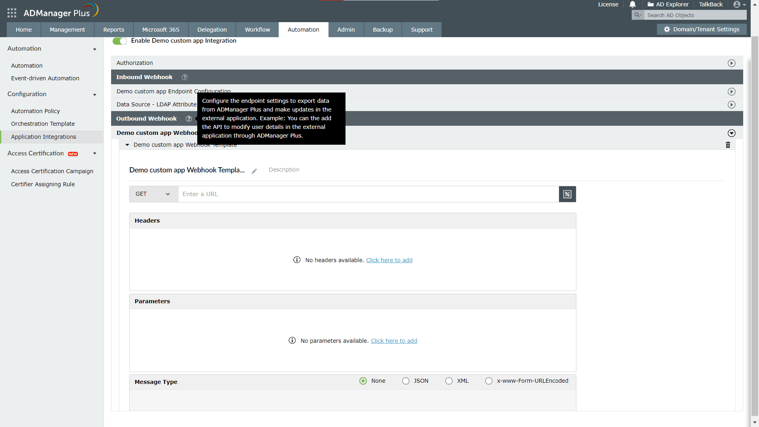The height and width of the screenshot is (427, 759).
Task: Click the Outbound Webhook help icon
Action: (189, 119)
